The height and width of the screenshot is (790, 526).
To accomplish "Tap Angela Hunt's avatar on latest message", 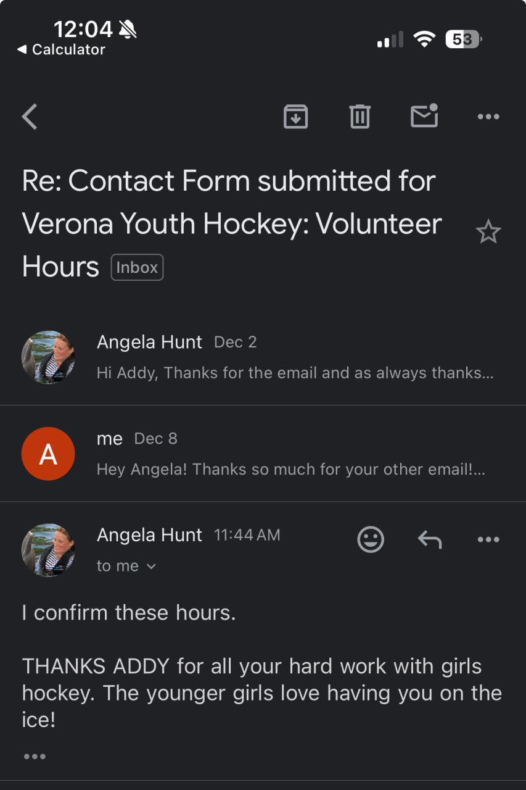I will [48, 550].
